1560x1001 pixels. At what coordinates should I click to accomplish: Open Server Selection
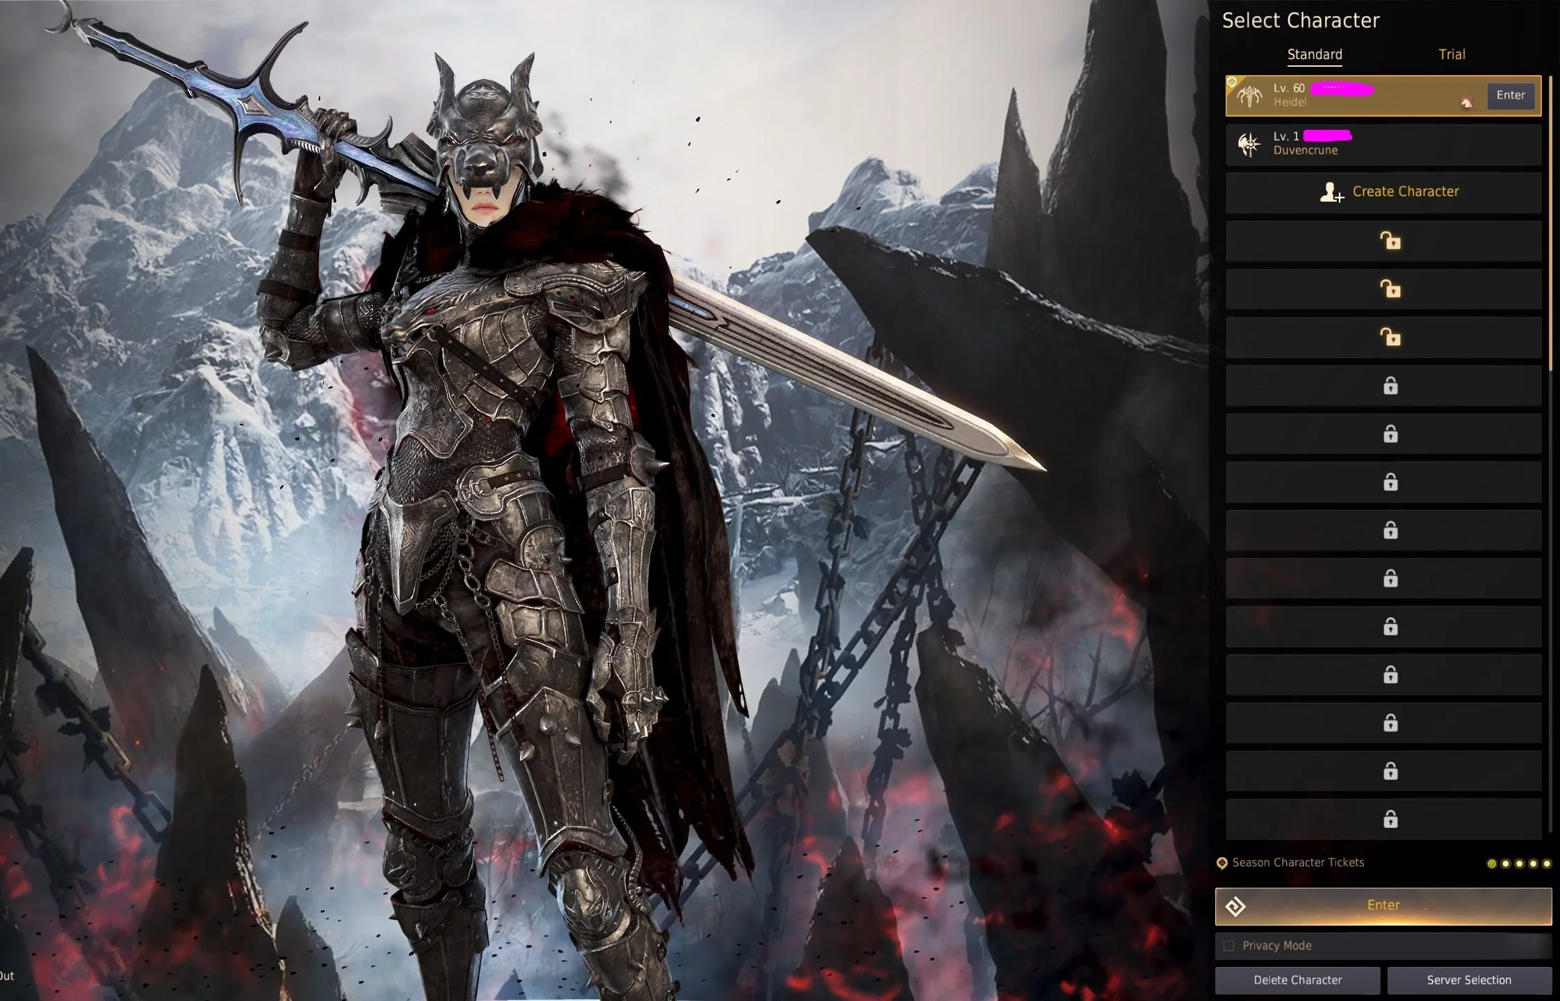coord(1469,980)
